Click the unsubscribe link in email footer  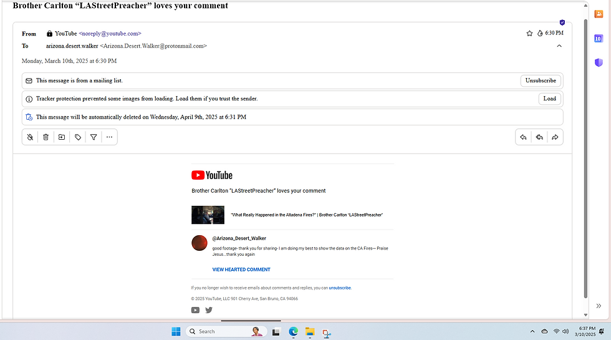(x=340, y=288)
